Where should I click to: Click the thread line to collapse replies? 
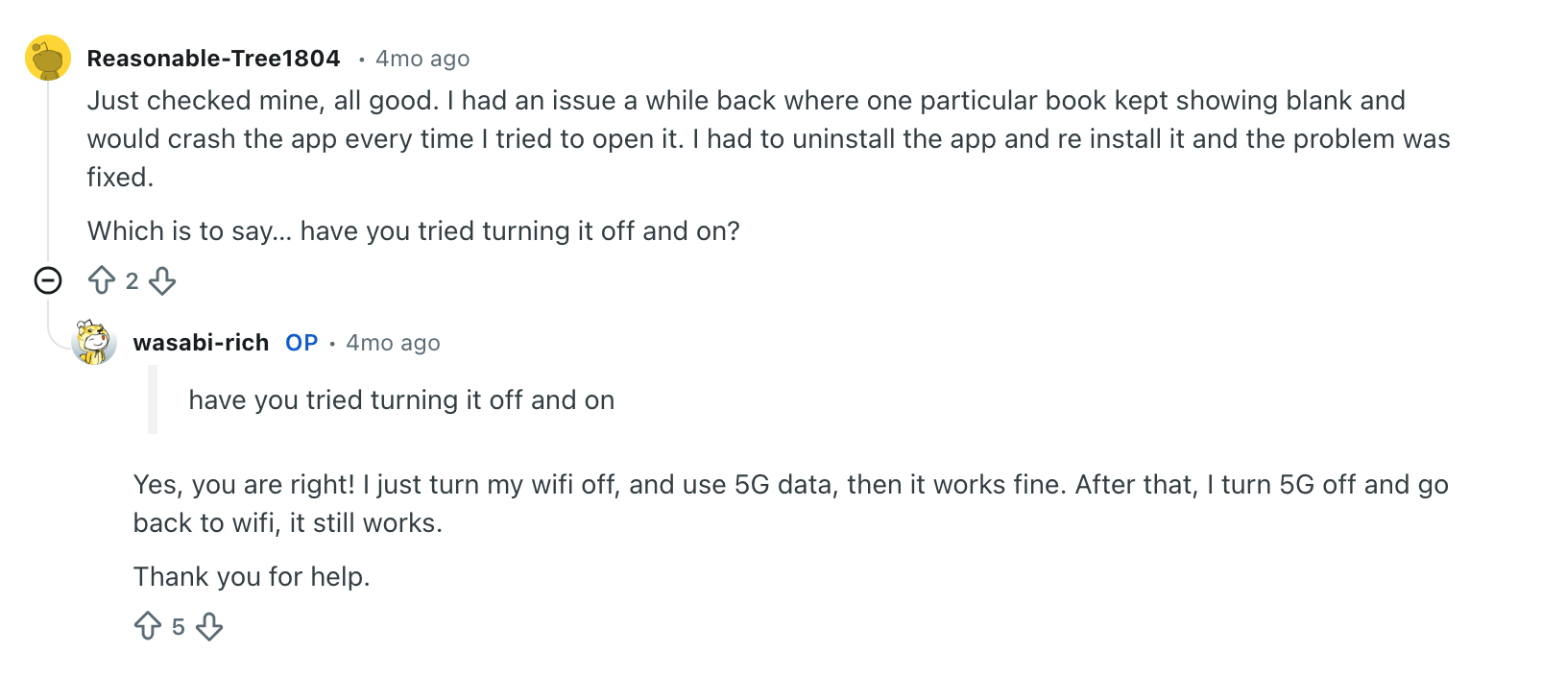(48, 173)
